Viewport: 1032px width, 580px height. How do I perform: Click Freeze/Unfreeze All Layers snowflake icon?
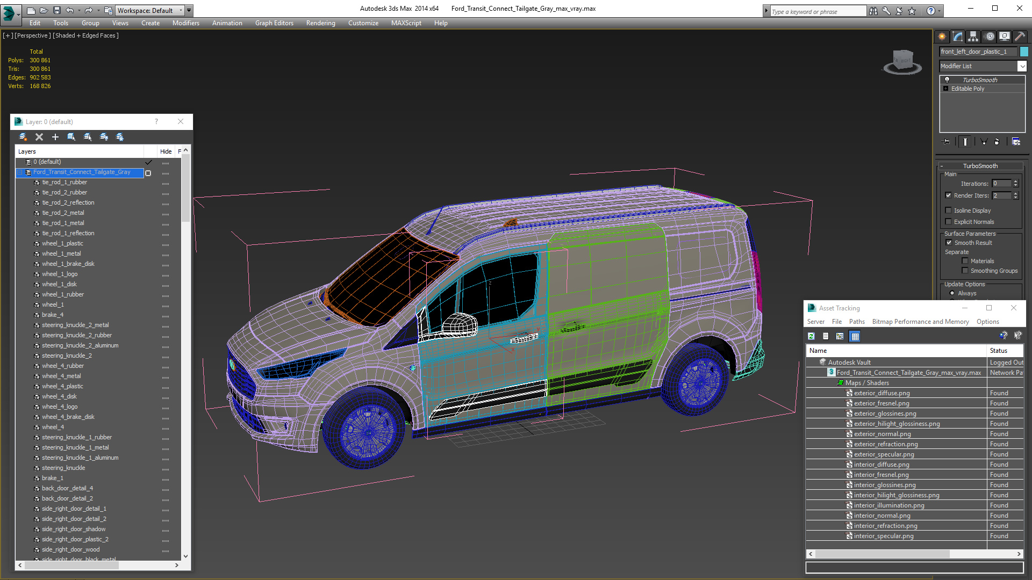click(120, 137)
